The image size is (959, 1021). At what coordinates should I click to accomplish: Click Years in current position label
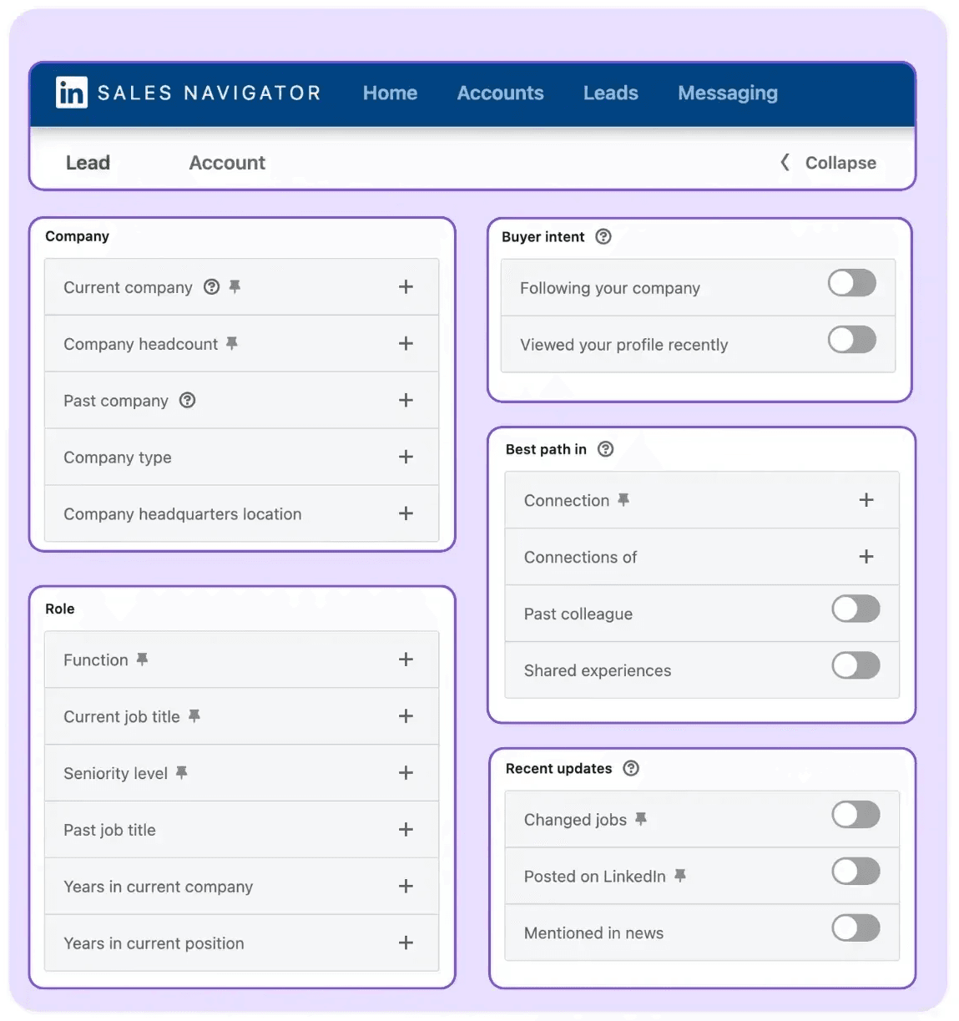coord(154,943)
